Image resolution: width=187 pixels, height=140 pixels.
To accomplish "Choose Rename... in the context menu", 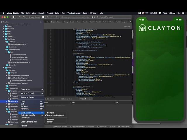I will click(x=31, y=109).
